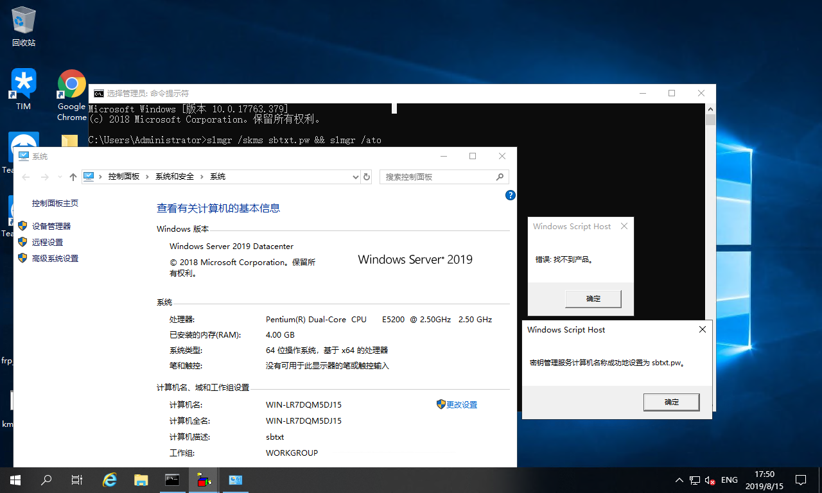Viewport: 822px width, 493px height.
Task: Click the Command Prompt vertical scrollbar
Action: click(710, 257)
